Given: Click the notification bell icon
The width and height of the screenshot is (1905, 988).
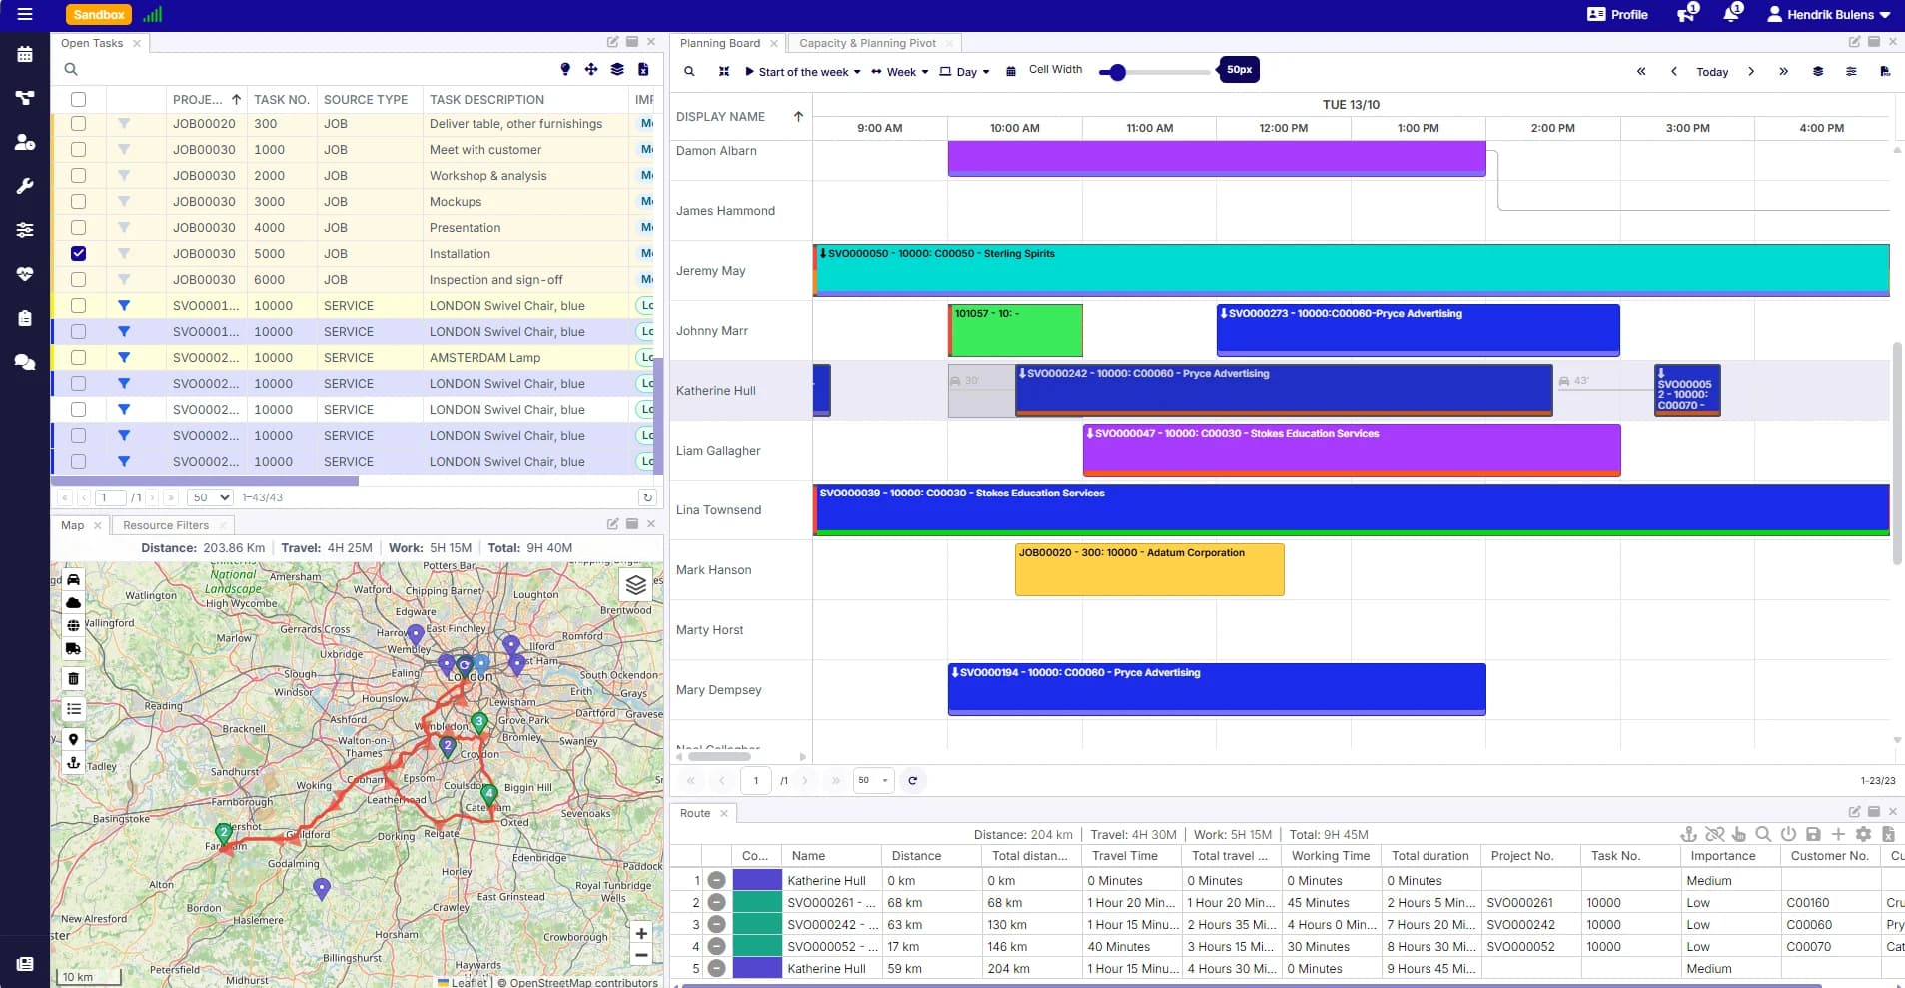Looking at the screenshot, I should [x=1731, y=14].
